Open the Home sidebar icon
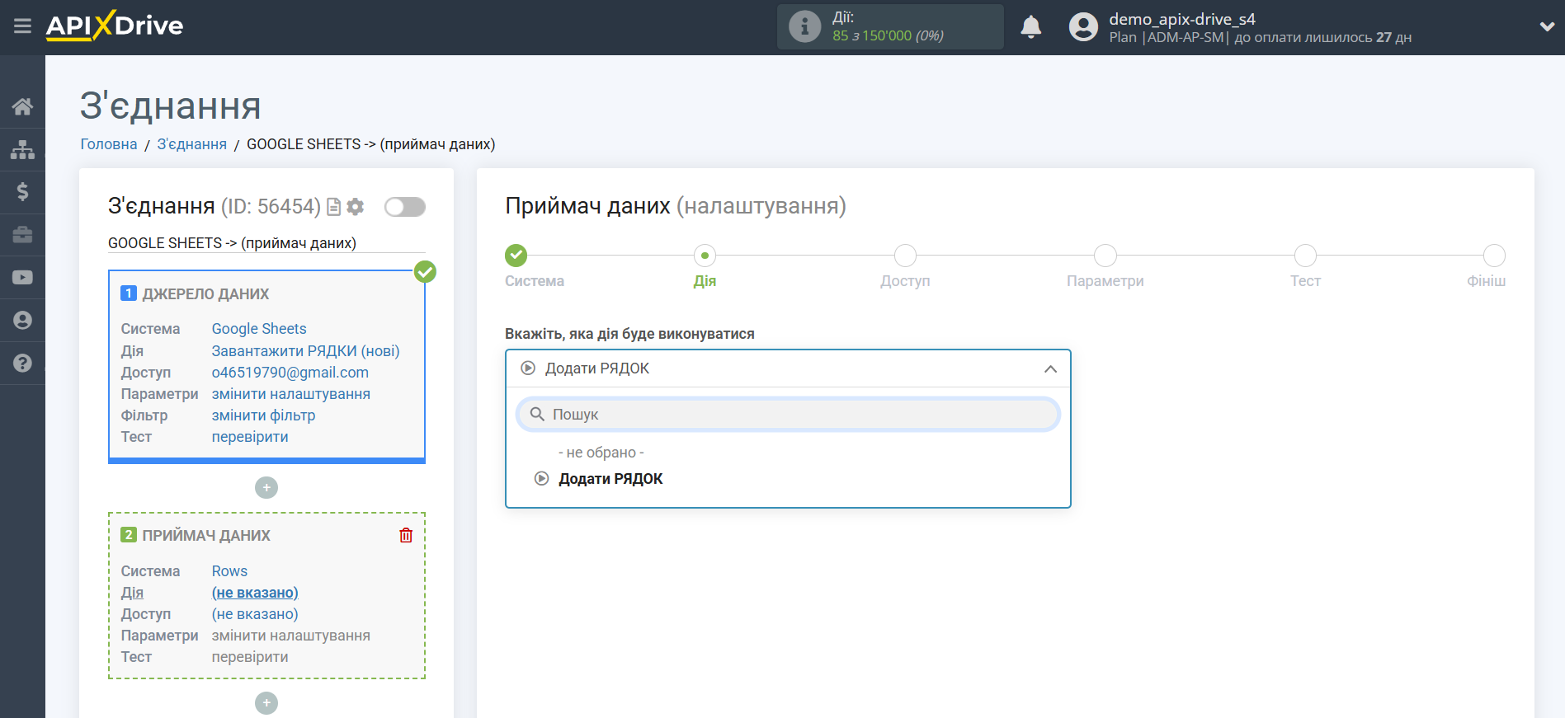 click(x=22, y=106)
